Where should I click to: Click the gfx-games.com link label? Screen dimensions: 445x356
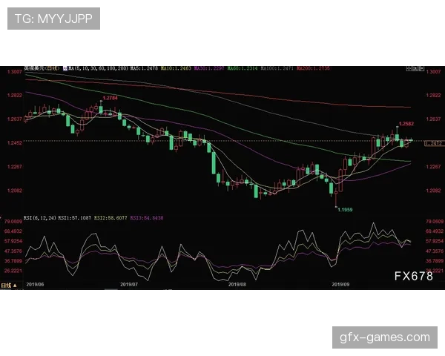[x=384, y=337]
